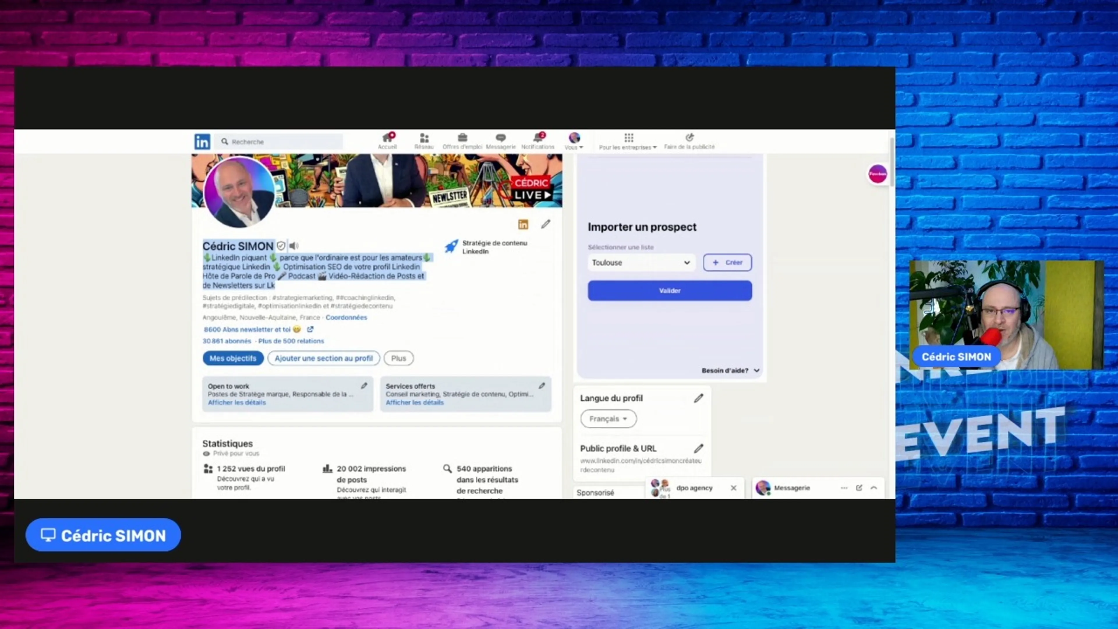
Task: Show details of Open to work
Action: (236, 402)
